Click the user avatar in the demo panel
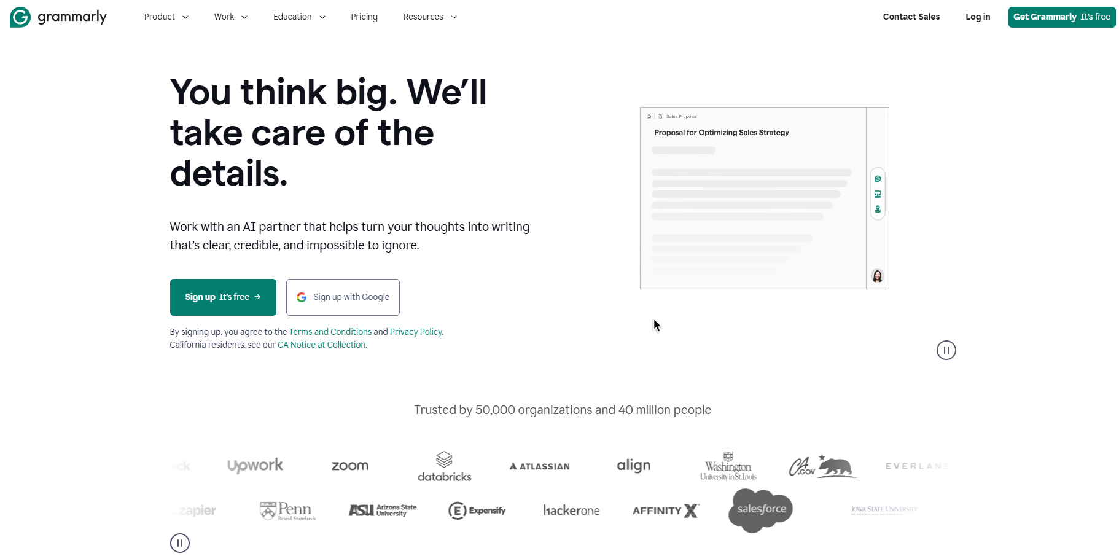 coord(878,276)
